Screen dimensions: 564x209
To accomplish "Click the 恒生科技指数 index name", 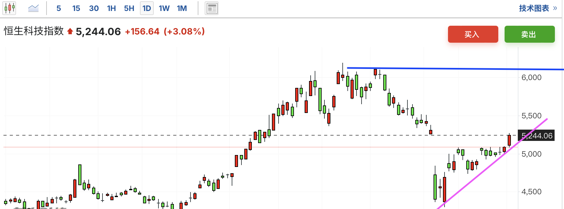I will coord(34,31).
